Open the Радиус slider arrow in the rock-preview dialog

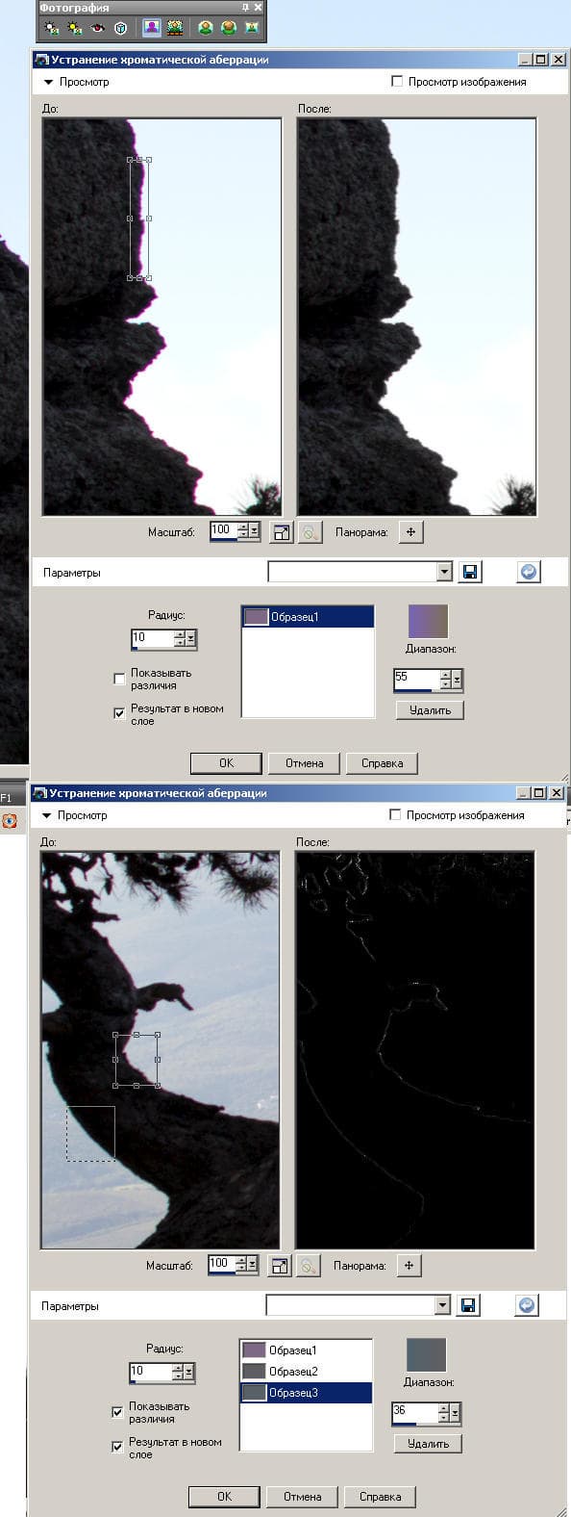pyautogui.click(x=191, y=638)
